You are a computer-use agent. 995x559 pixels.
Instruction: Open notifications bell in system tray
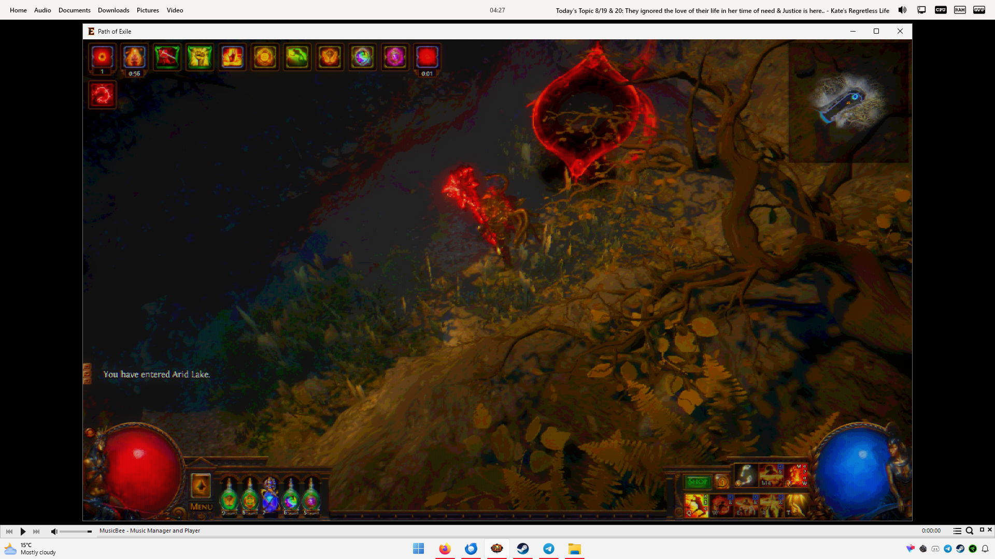985,549
